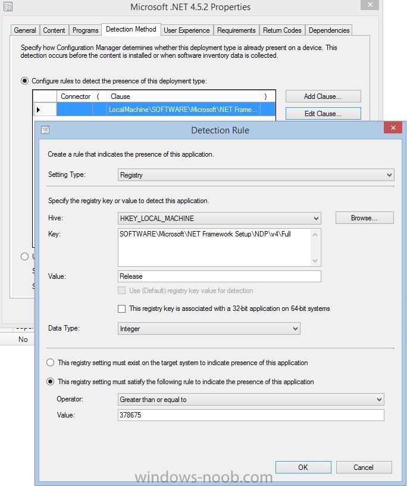Click the Value field containing Release
Viewport: 407px width, 486px height.
click(x=220, y=276)
